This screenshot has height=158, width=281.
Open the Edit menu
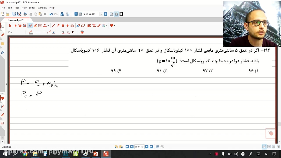pyautogui.click(x=10, y=8)
